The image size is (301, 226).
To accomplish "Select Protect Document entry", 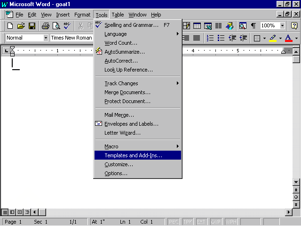I will click(x=138, y=101).
